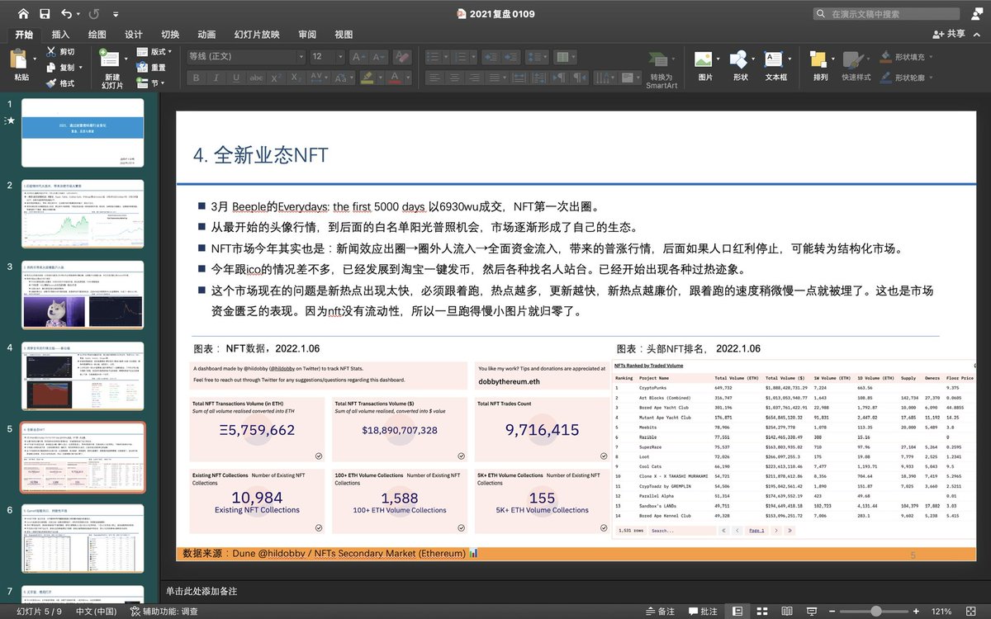
Task: Click the Home icon in title bar
Action: (22, 13)
